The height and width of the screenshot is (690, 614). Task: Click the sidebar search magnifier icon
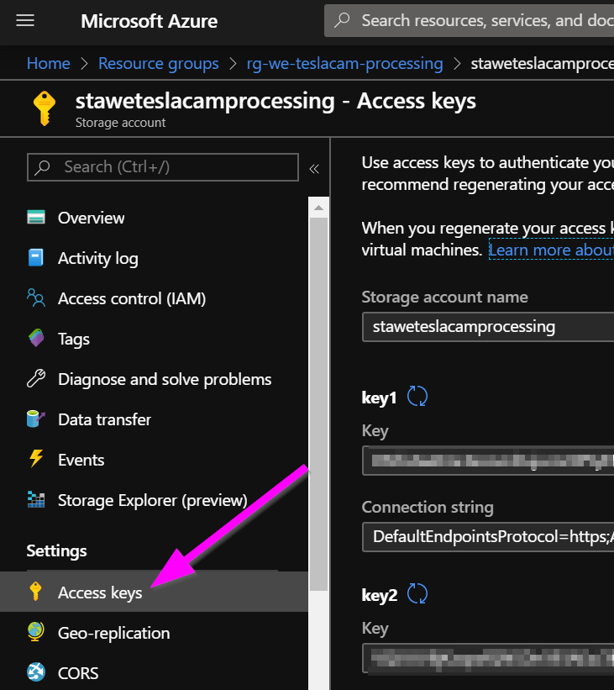[x=43, y=167]
